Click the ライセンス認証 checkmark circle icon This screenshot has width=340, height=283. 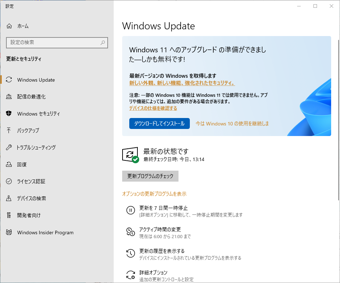9,181
